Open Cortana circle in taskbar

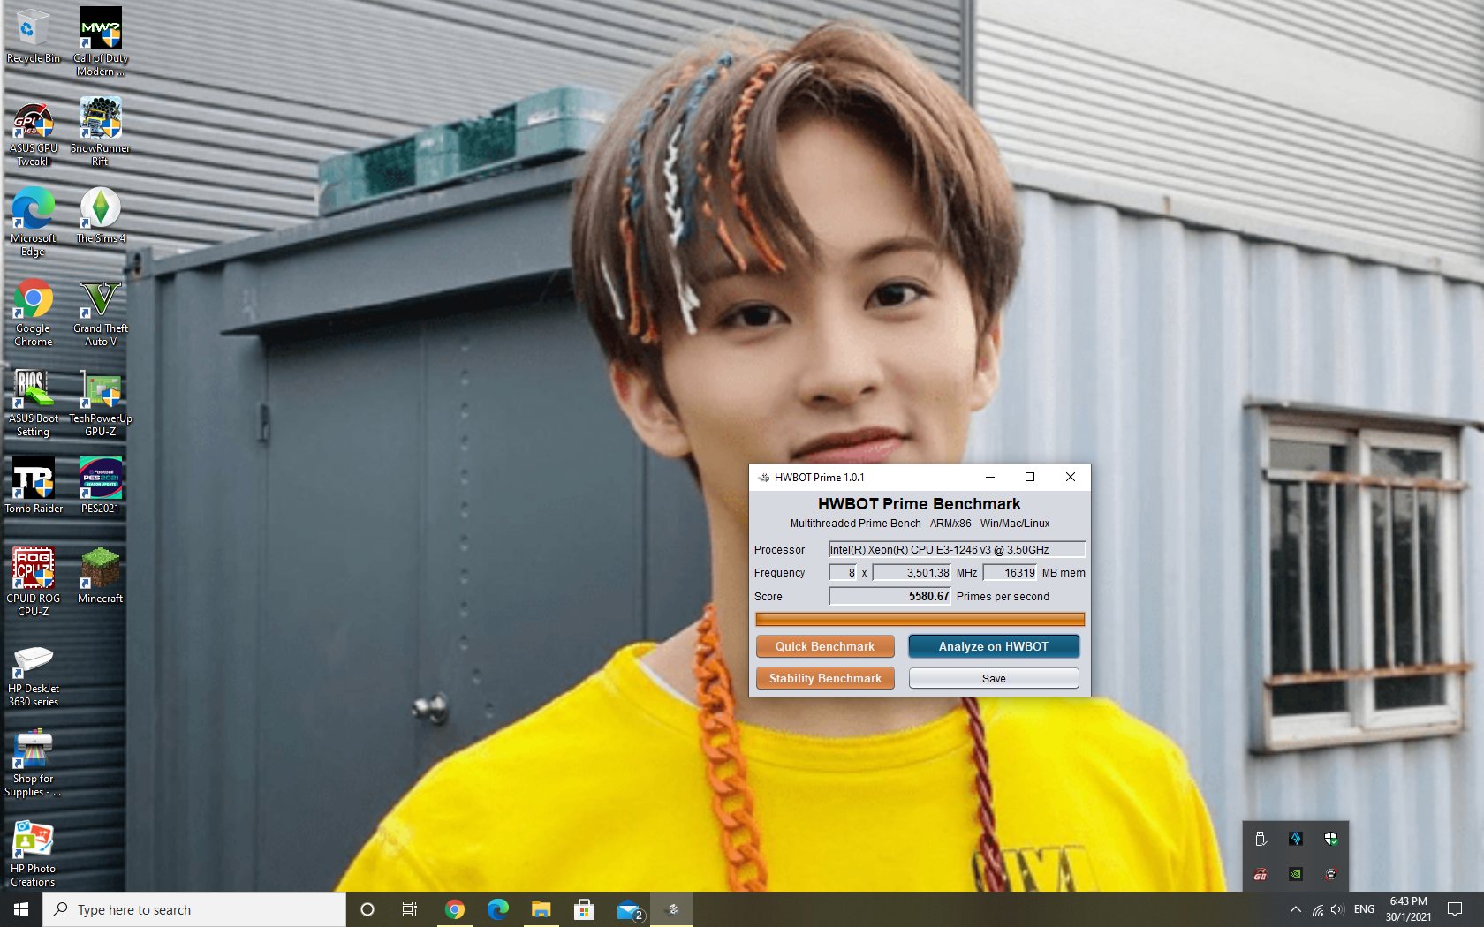coord(367,909)
